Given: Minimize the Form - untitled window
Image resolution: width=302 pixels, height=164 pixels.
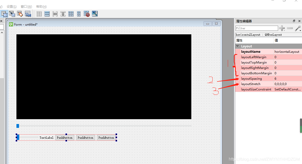Looking at the screenshot, I should 207,24.
